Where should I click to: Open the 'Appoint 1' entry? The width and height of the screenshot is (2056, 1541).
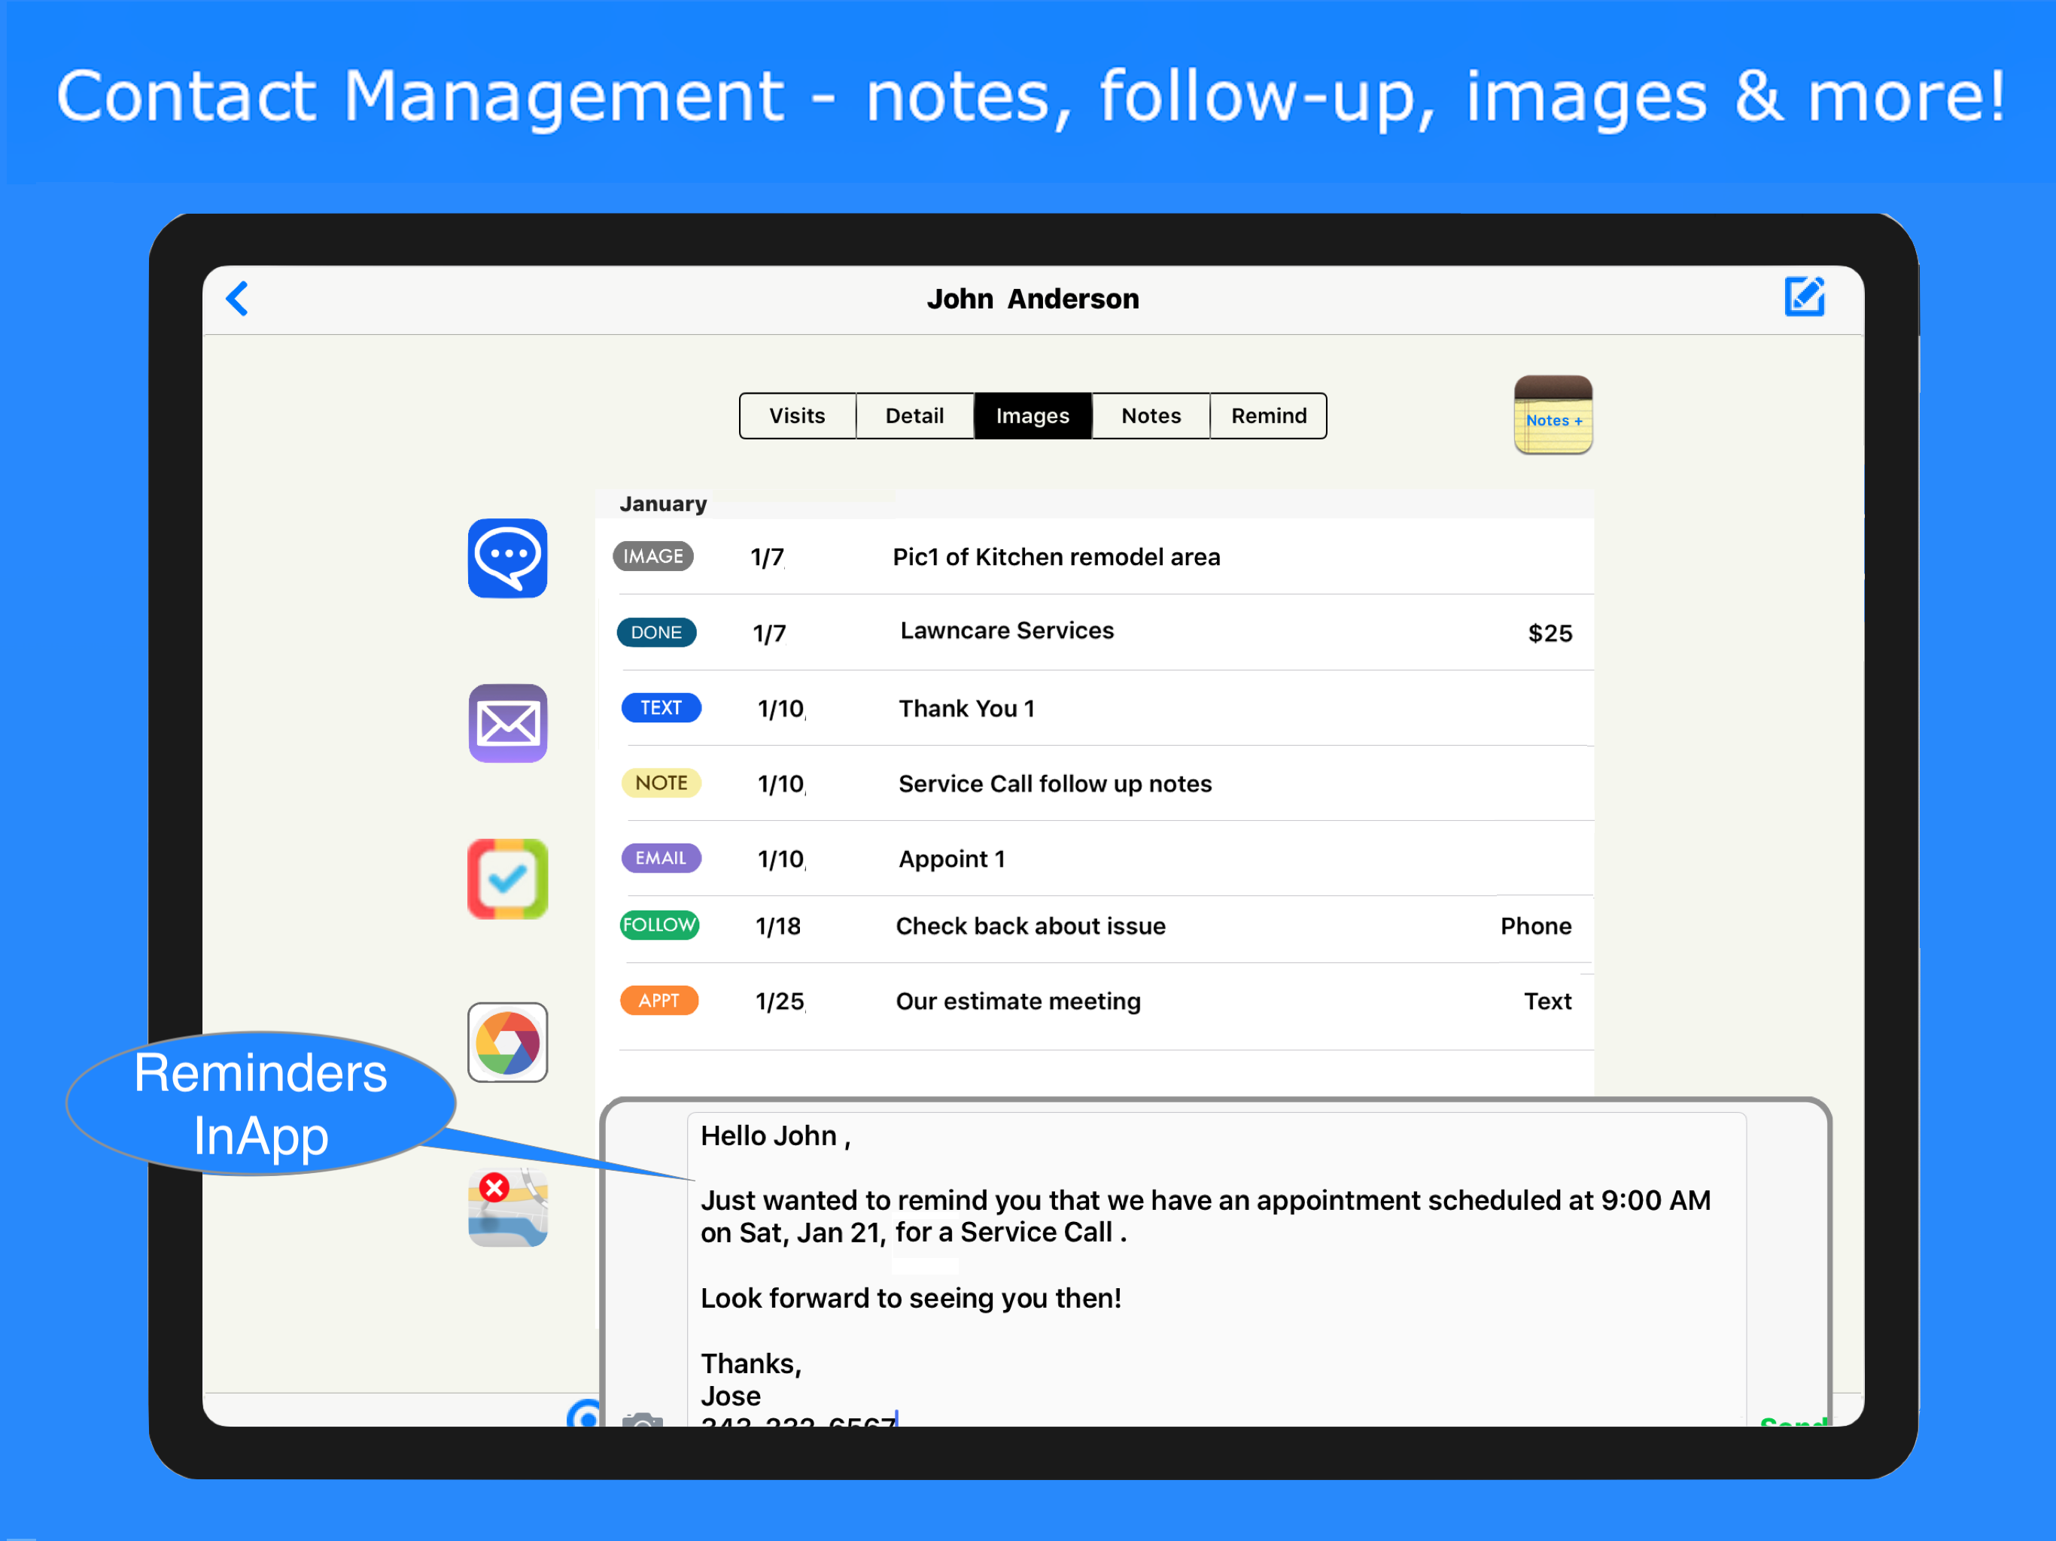coord(1094,859)
